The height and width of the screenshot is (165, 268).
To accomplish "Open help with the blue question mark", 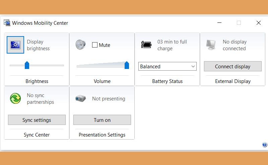I will (x=265, y=145).
